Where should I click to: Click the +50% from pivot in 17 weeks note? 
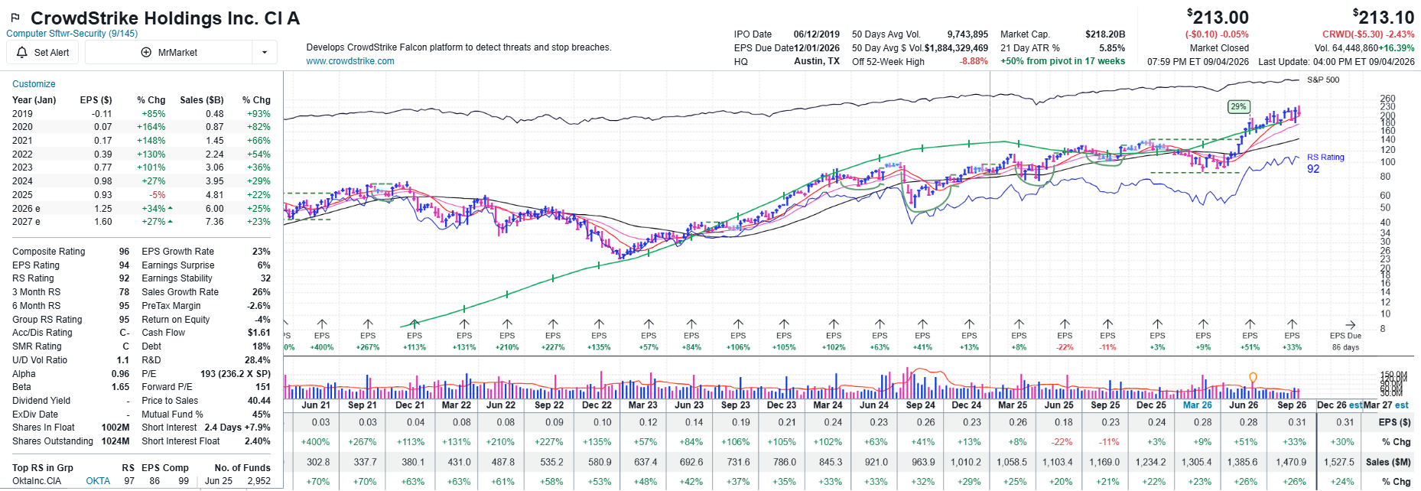click(1062, 61)
